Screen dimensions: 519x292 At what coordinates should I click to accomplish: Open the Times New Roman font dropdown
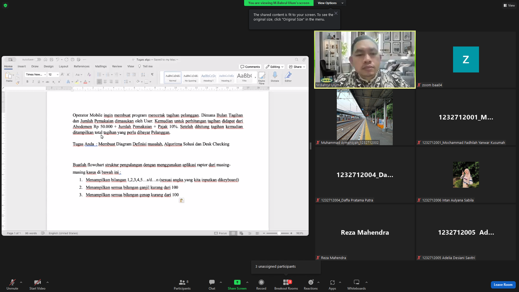coord(36,75)
